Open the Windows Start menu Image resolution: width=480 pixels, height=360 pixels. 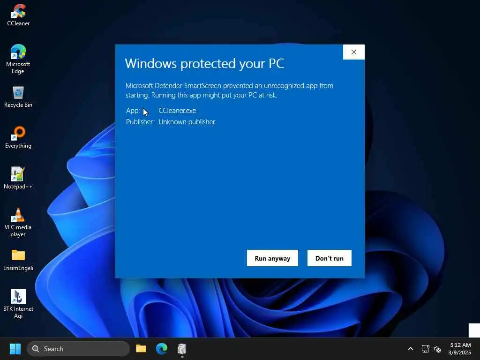click(15, 349)
